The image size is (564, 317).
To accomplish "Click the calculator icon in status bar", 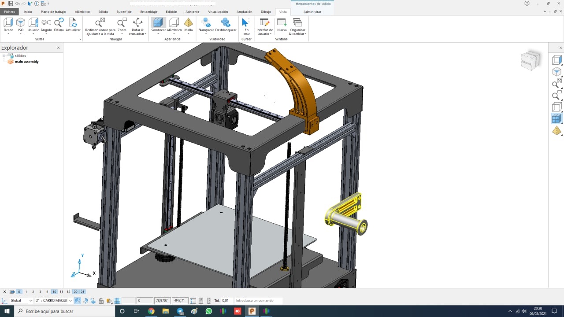I will click(201, 301).
